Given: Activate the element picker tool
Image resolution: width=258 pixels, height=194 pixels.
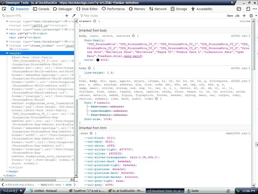Looking at the screenshot, I should click(4, 9).
